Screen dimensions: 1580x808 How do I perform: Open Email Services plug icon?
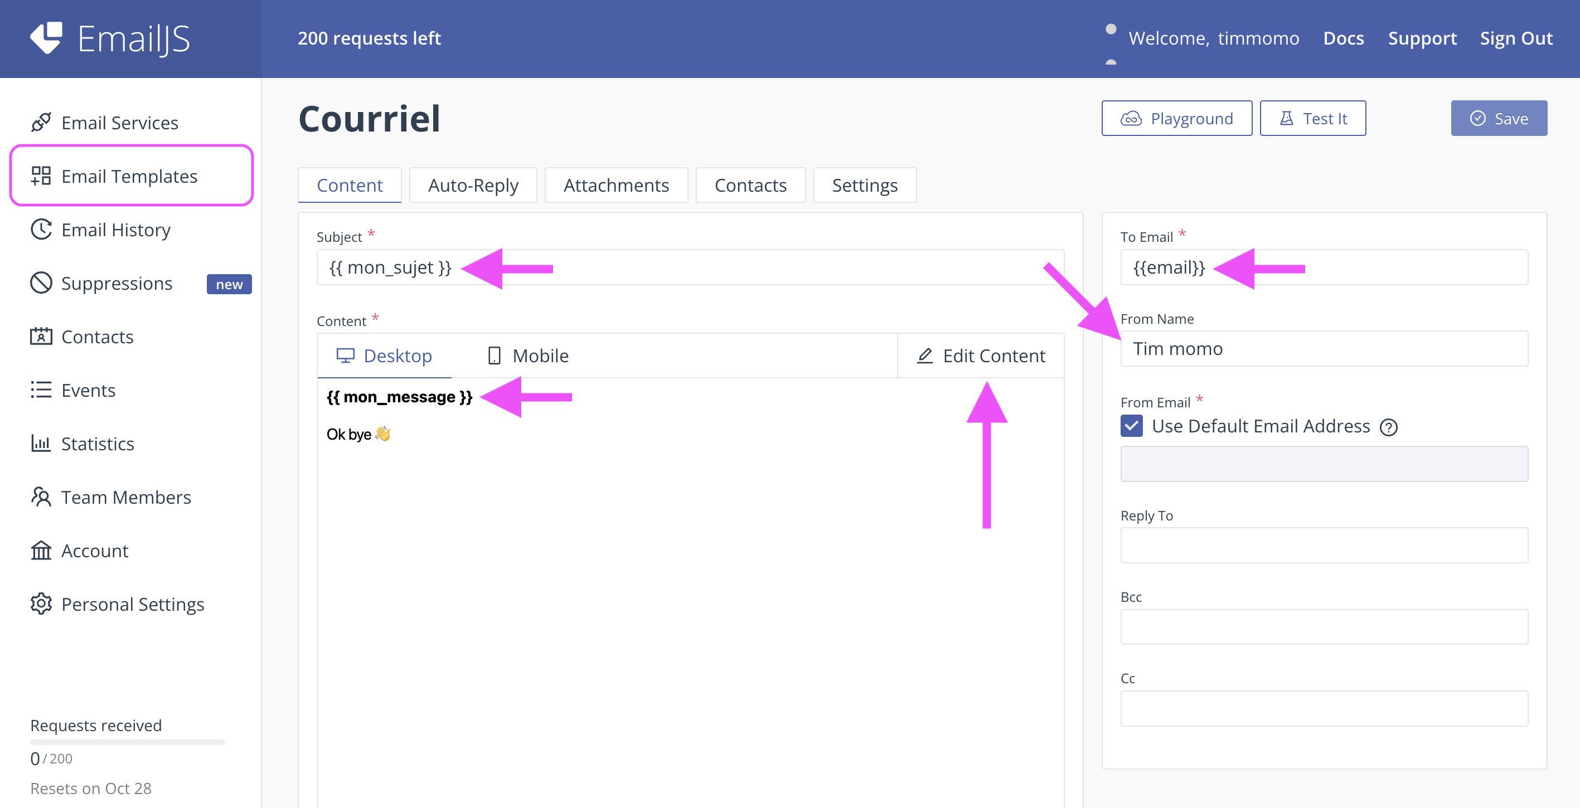point(41,123)
